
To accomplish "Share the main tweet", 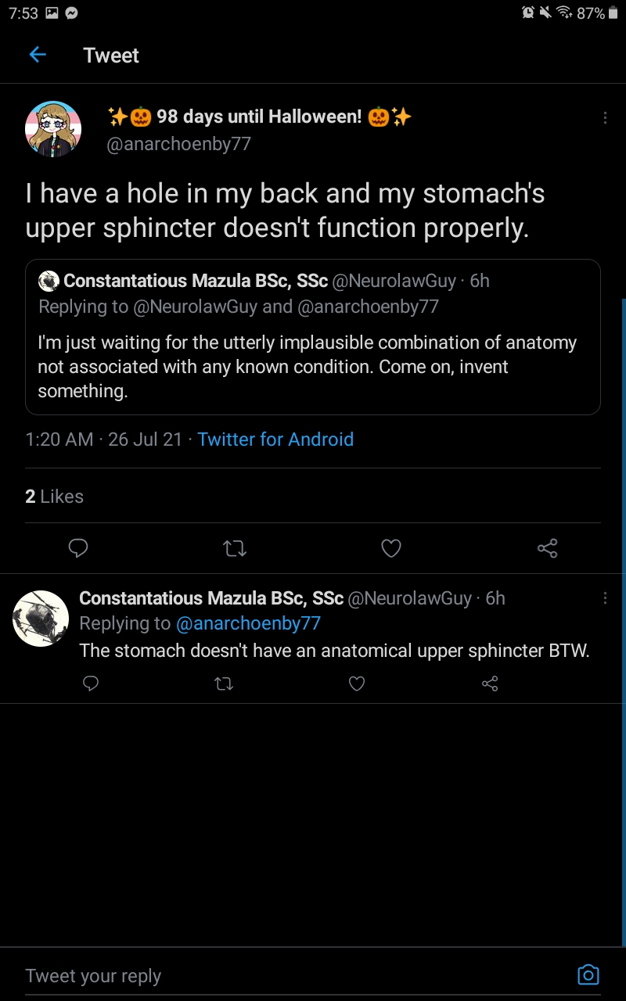I will pyautogui.click(x=548, y=548).
